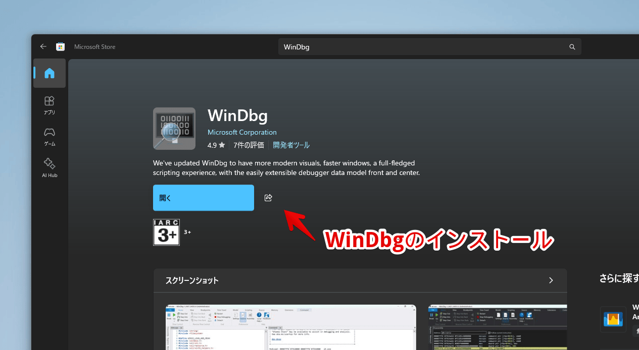Go to Home in the sidebar
The width and height of the screenshot is (639, 350).
[x=50, y=74]
